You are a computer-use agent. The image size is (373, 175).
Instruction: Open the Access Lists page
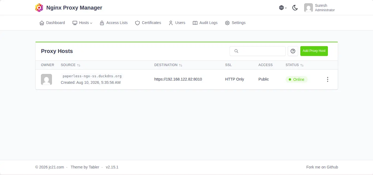(114, 23)
